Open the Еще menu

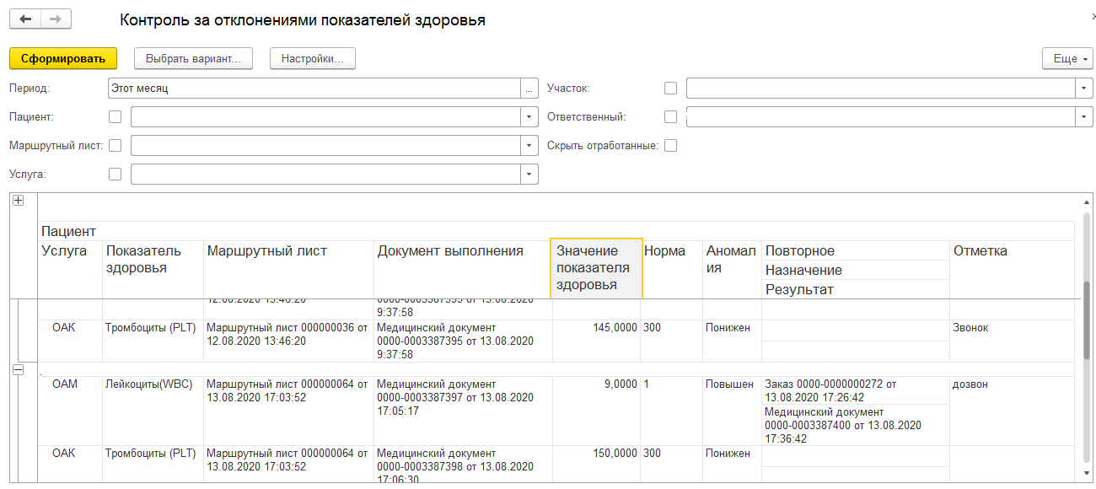(x=1067, y=59)
